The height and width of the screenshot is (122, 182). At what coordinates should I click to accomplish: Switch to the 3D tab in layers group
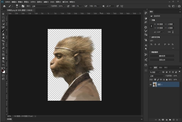151,68
